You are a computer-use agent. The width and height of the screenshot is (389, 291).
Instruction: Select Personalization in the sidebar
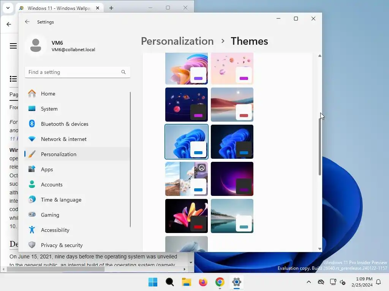pos(77,154)
